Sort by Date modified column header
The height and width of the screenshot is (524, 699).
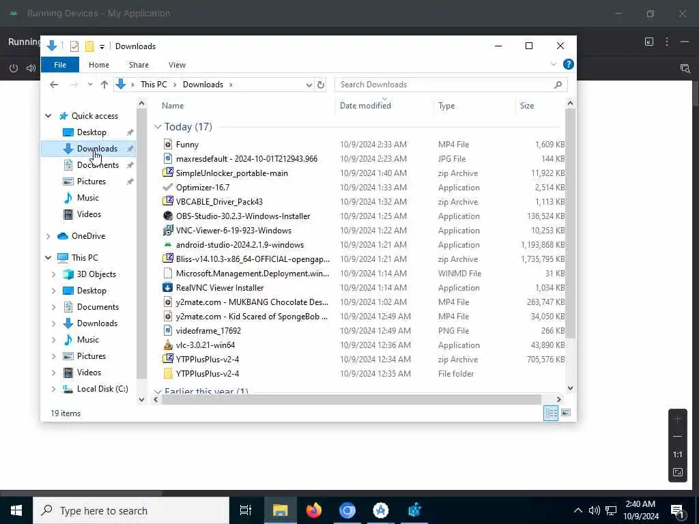pyautogui.click(x=365, y=106)
